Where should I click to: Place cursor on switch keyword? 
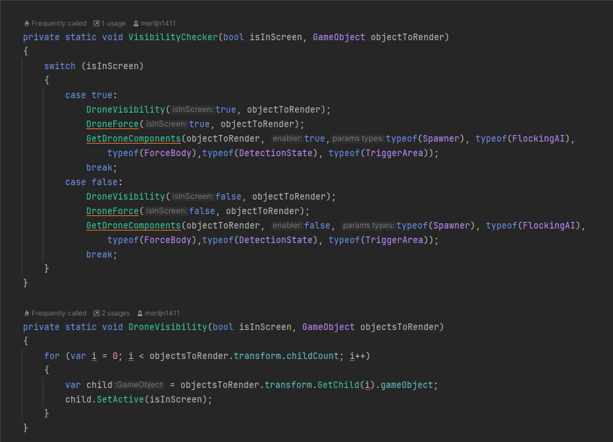coord(60,66)
